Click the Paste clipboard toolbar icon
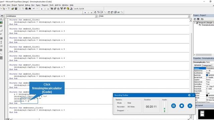214x120 pixels. [x=26, y=9]
